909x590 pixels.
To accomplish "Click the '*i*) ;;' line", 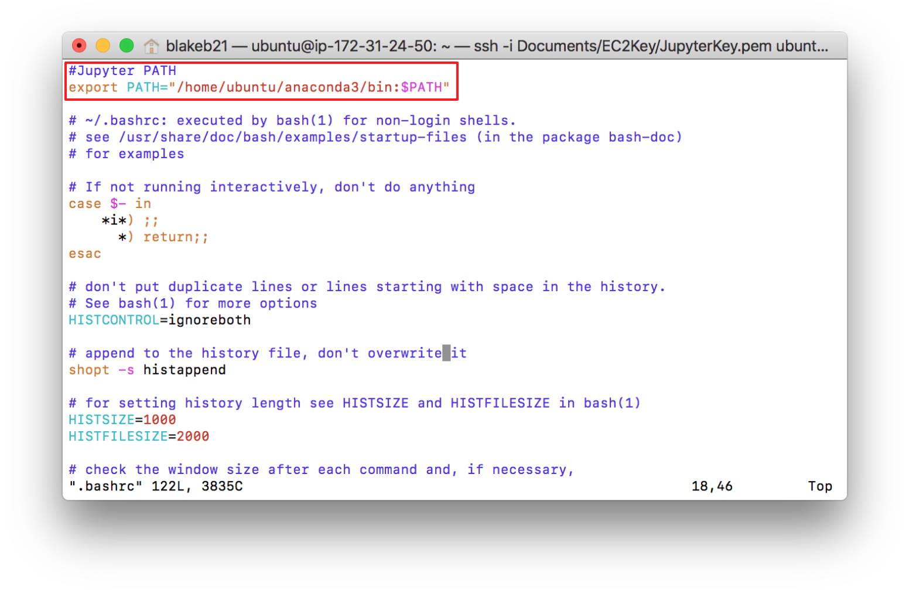I will (x=130, y=221).
